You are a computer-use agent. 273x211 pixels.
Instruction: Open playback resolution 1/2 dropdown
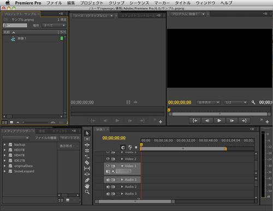click(x=236, y=103)
